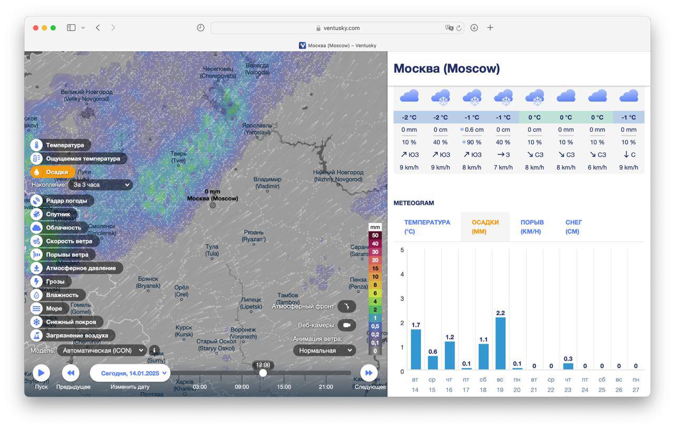675x429 pixels.
Task: Click the ventusky.com address bar
Action: click(337, 28)
